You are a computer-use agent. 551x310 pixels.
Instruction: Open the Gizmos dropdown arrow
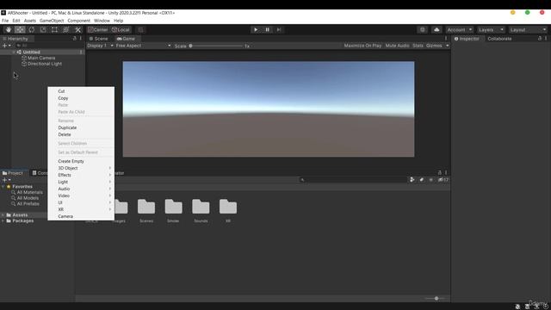click(x=448, y=46)
